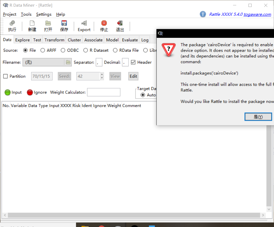Viewport: 274px width, 227px height.
Task: Select the Data tab
Action: coord(7,39)
